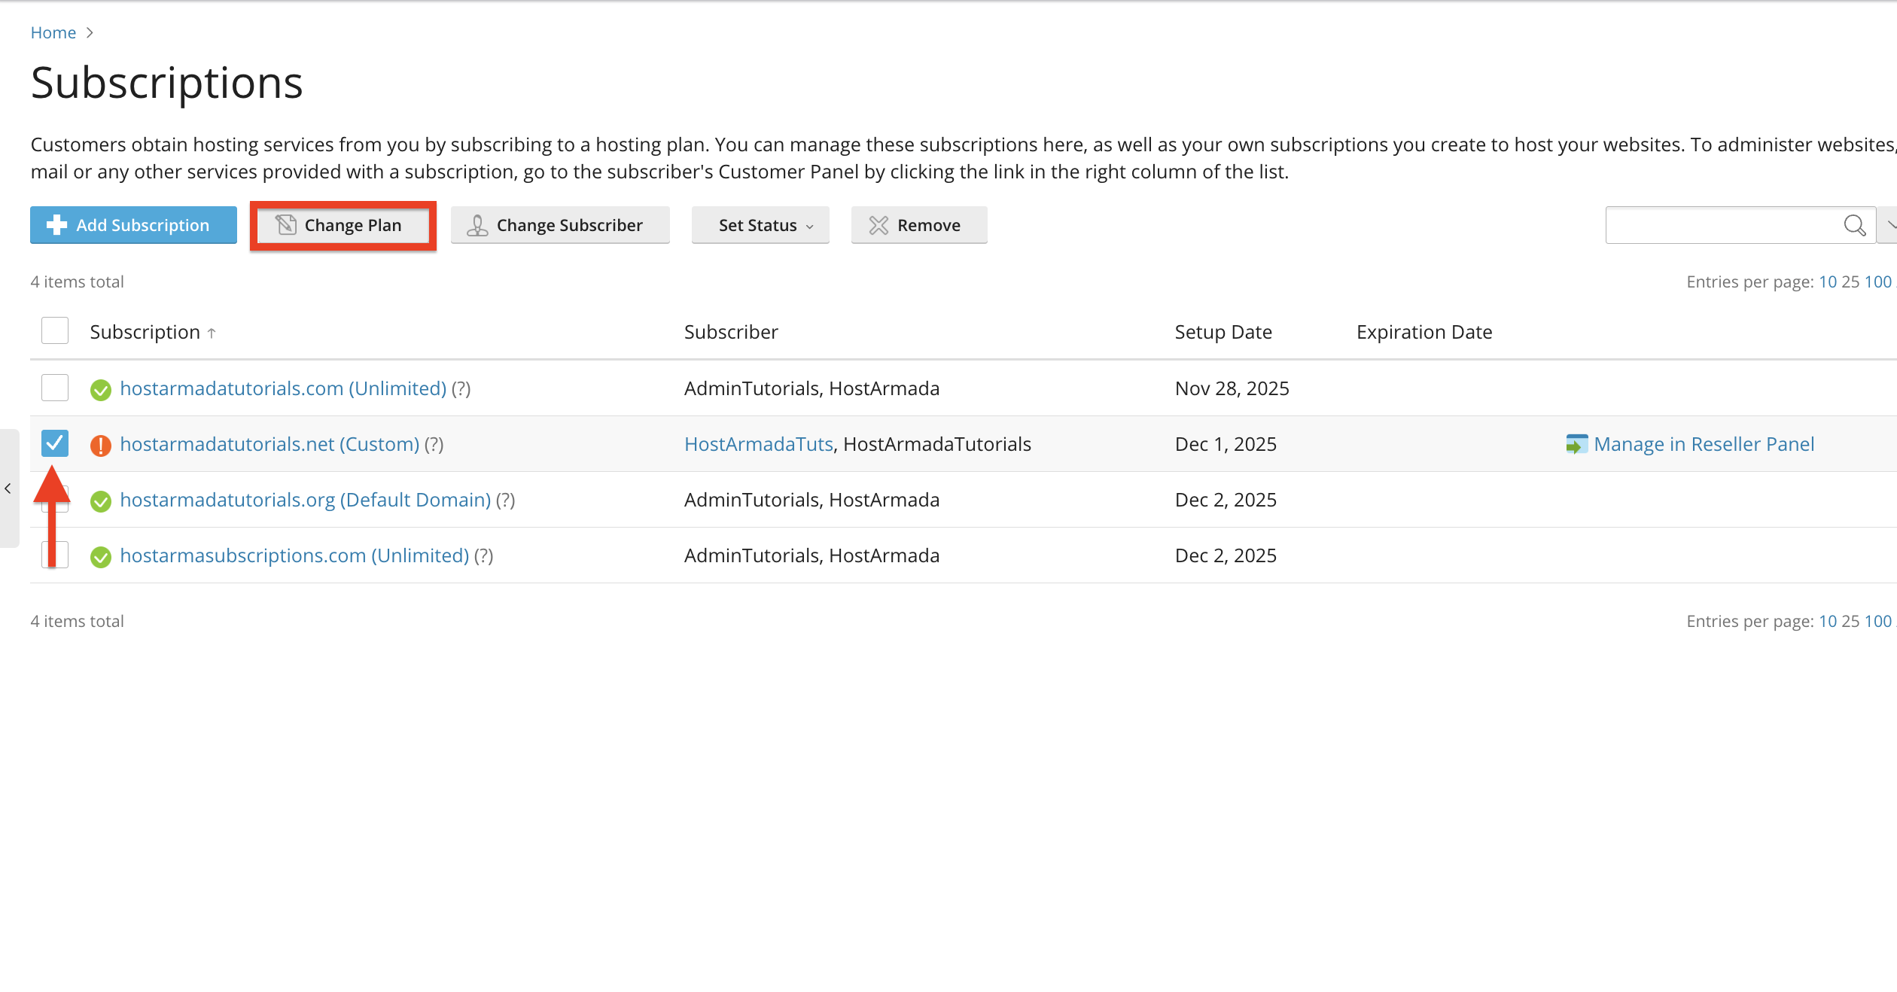Click the Add Subscription button

tap(133, 225)
